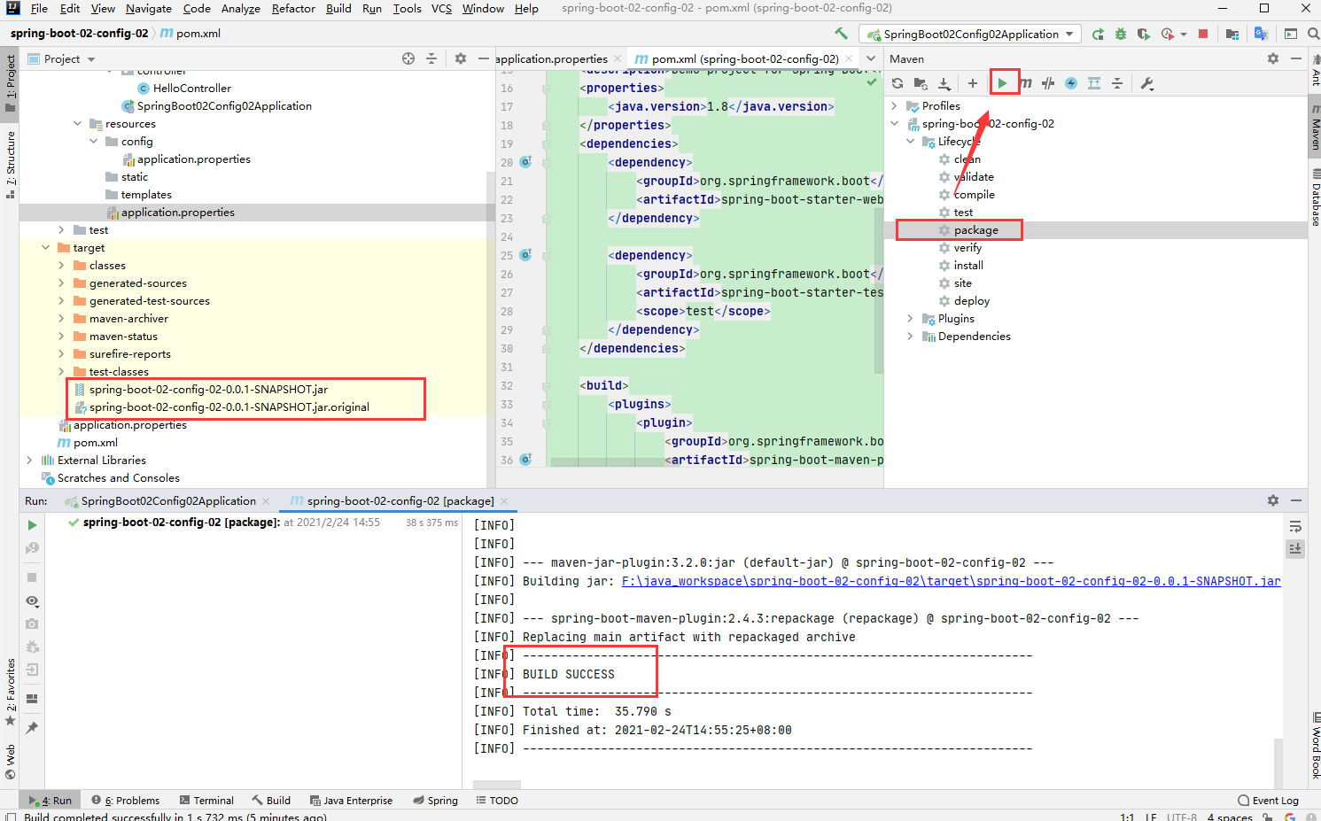
Task: Toggle offline mode in Maven toolbar
Action: click(x=1069, y=82)
